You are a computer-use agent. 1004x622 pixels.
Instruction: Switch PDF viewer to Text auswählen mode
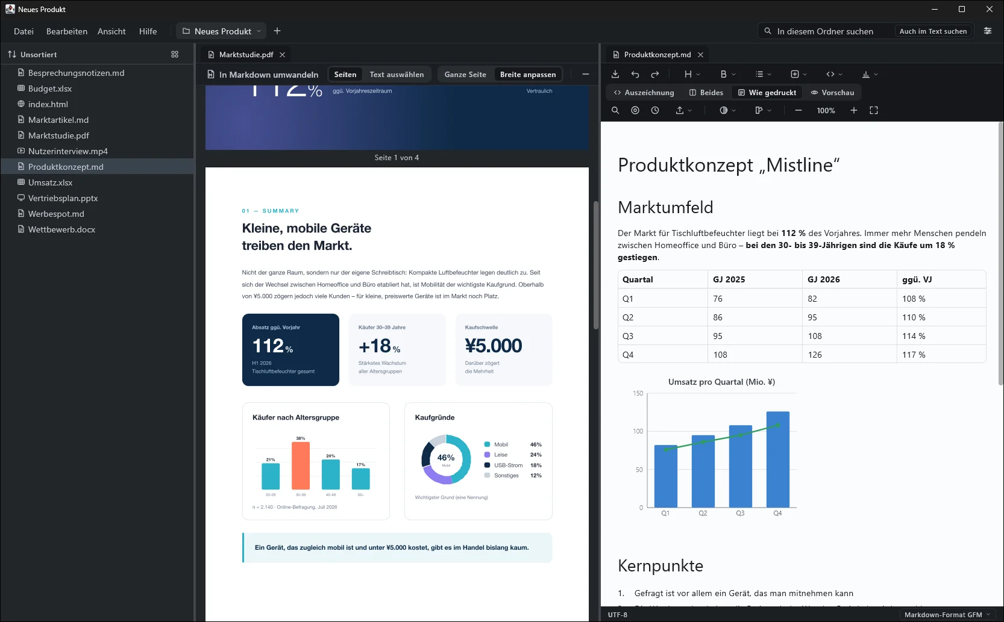point(397,74)
